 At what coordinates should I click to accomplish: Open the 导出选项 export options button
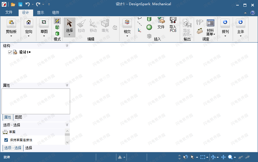click(187, 27)
